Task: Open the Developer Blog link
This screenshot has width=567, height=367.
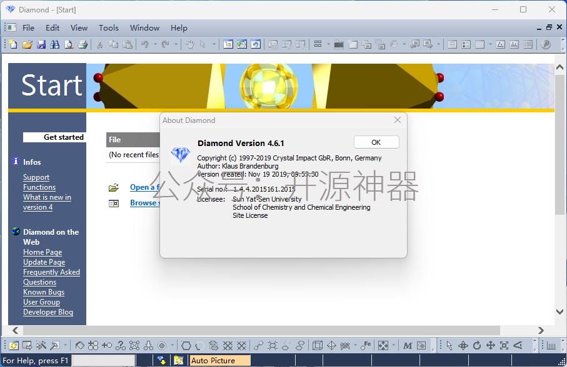Action: tap(48, 312)
